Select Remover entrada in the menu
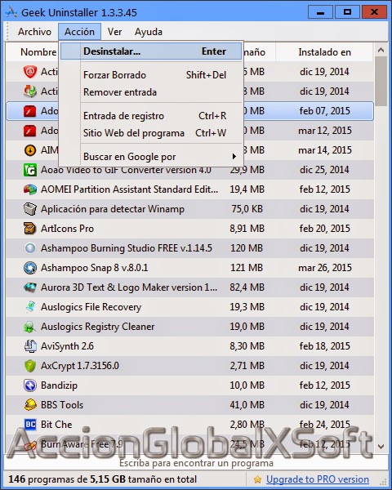392x490 pixels. click(x=151, y=92)
